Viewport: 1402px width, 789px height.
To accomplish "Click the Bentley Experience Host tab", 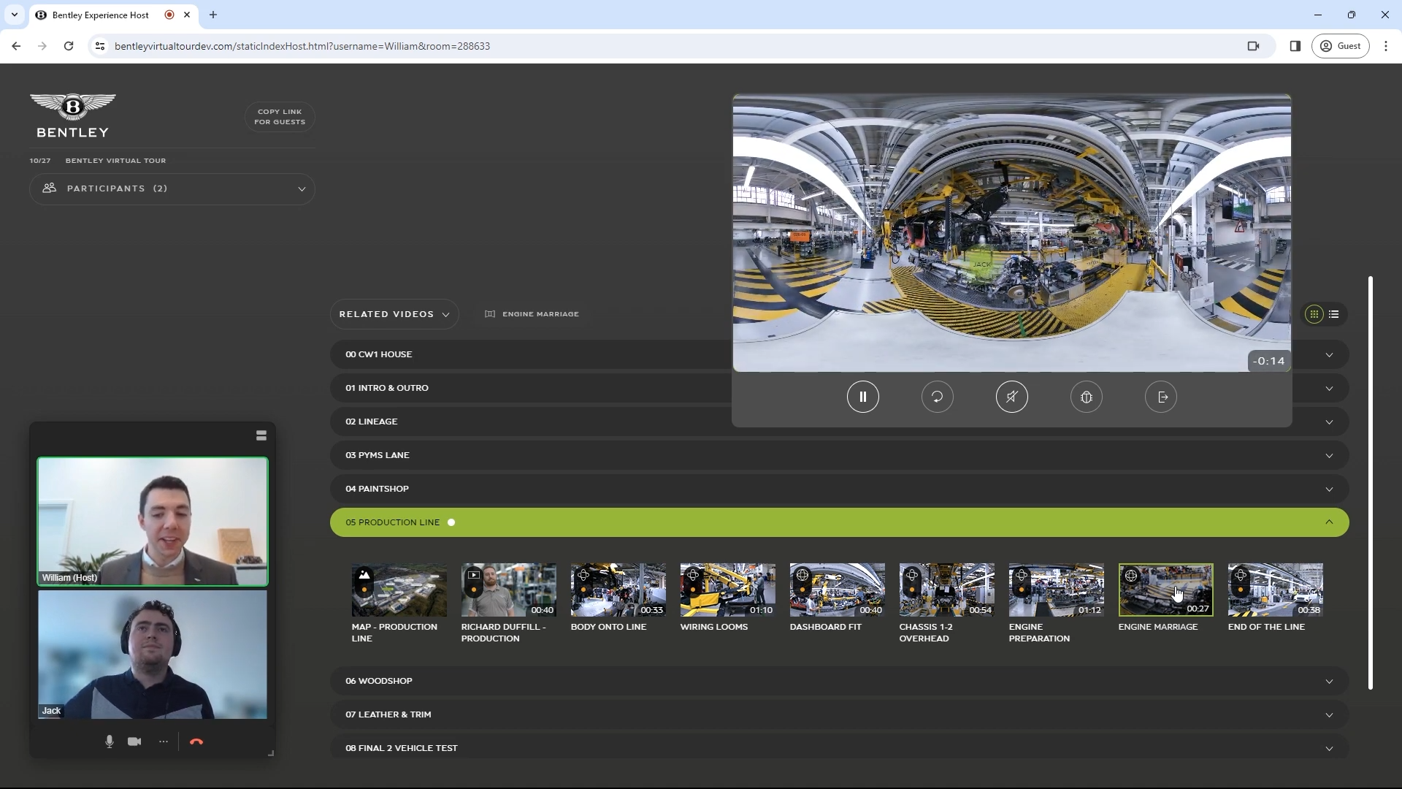I will [x=101, y=15].
